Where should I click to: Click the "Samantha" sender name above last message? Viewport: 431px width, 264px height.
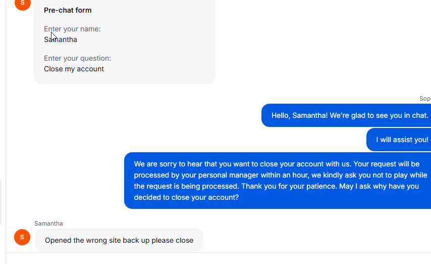[x=48, y=224]
